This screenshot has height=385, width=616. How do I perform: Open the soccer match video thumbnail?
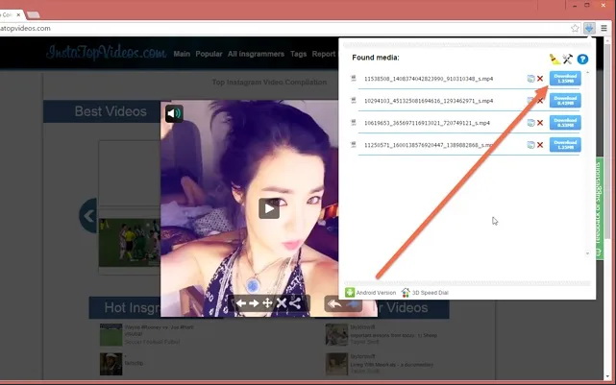[x=129, y=243]
